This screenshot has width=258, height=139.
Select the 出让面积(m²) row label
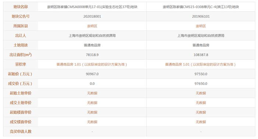pos(21,55)
